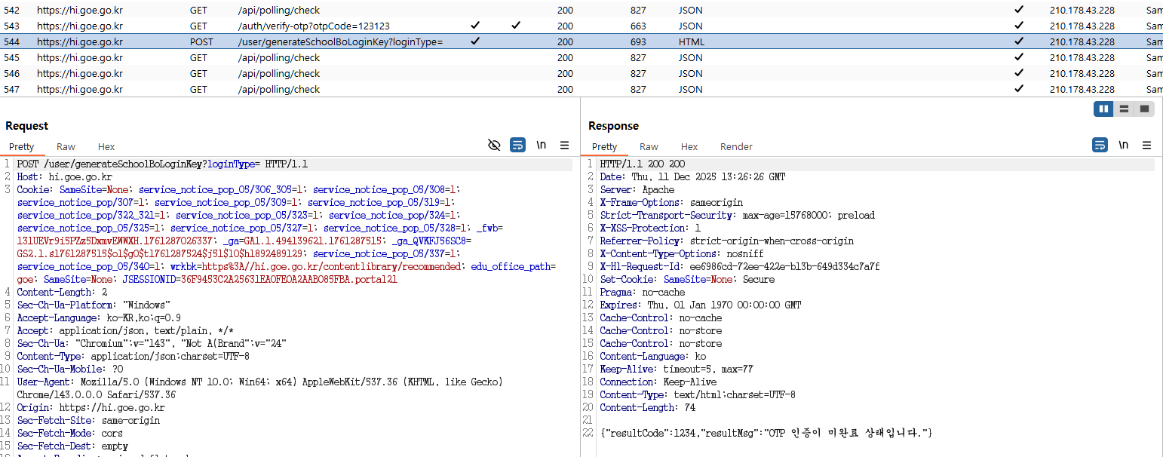Switch to the Render tab in the Response pane
Viewport: 1163px width, 457px height.
[x=736, y=147]
